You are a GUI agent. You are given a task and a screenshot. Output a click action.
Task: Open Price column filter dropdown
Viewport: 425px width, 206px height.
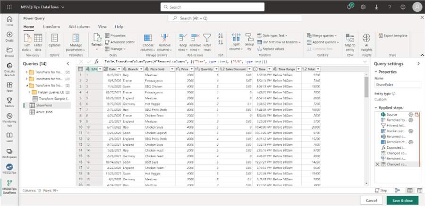pyautogui.click(x=191, y=69)
